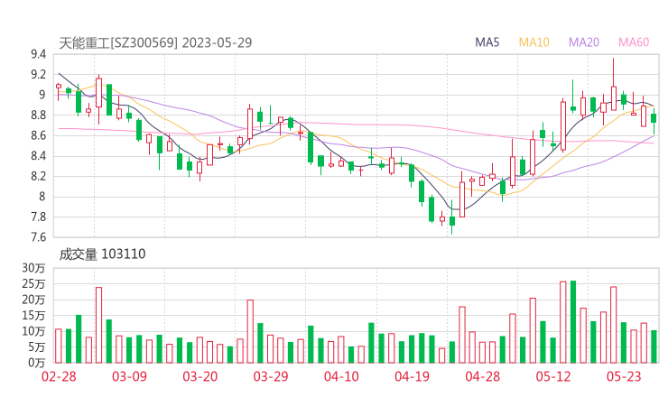Click the 05-12 date axis label
The height and width of the screenshot is (397, 668).
[553, 376]
